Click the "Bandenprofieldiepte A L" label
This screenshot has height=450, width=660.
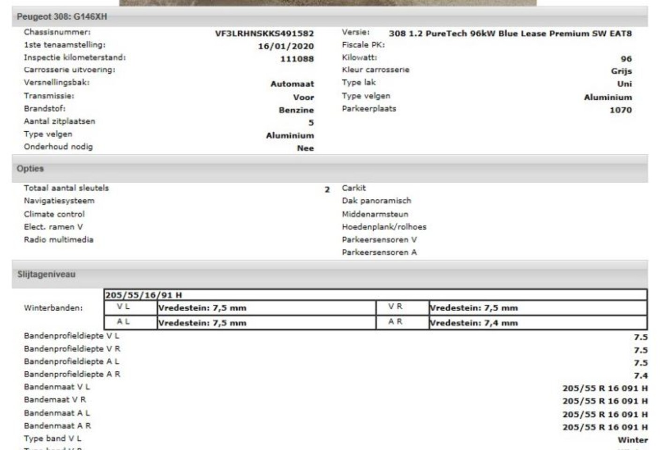[72, 361]
